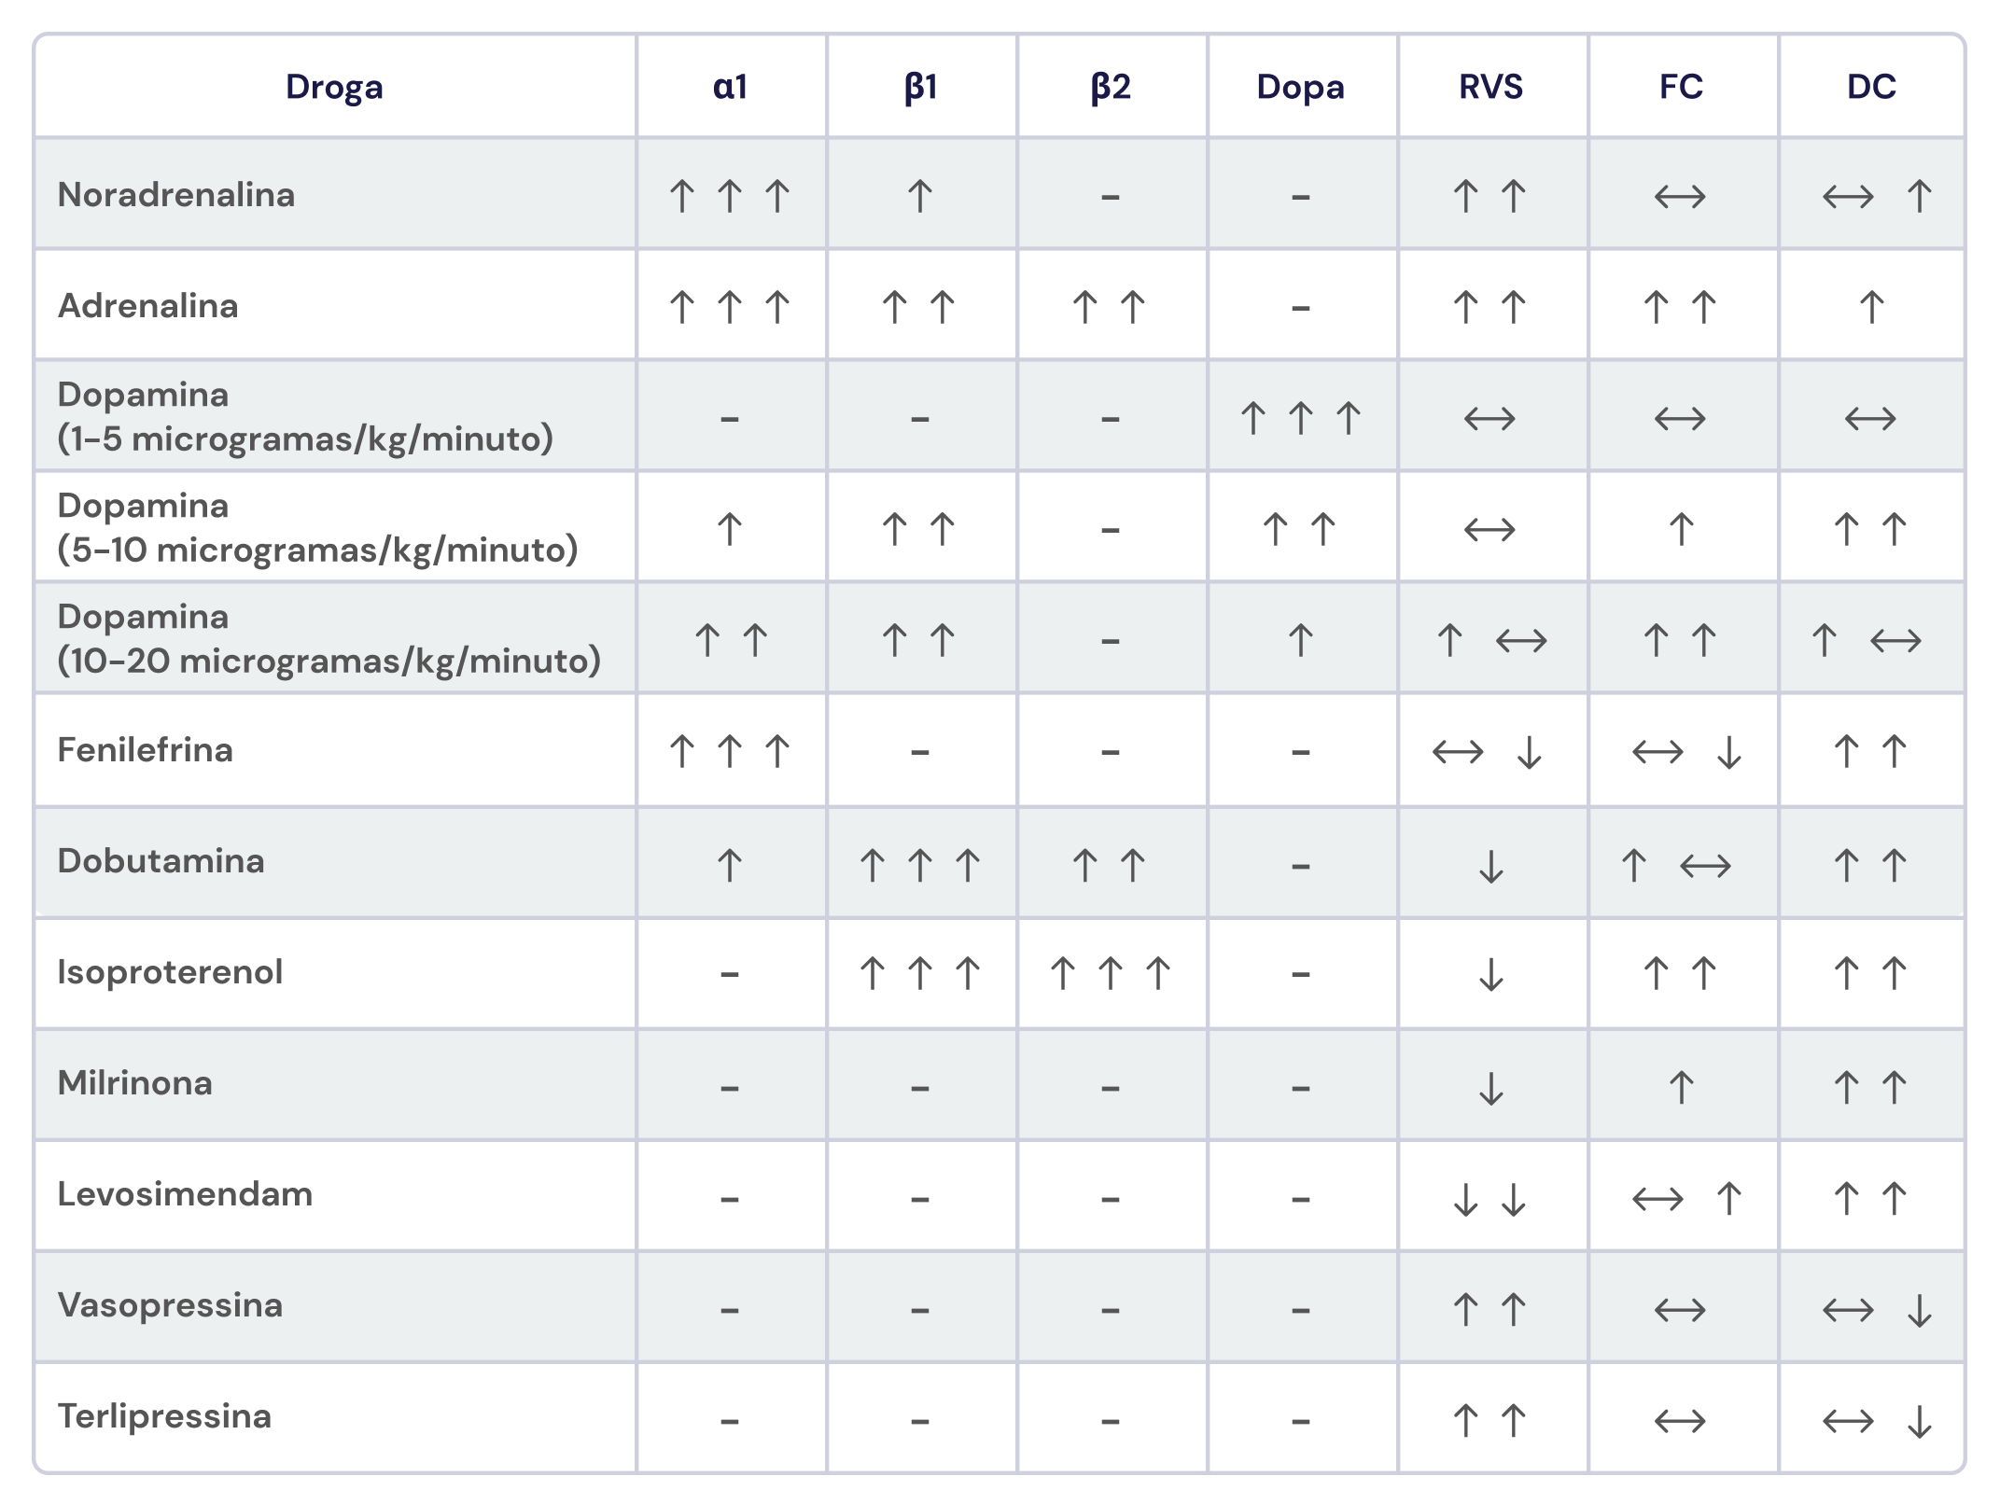
Task: Click the Vasopressina row label
Action: click(170, 1305)
